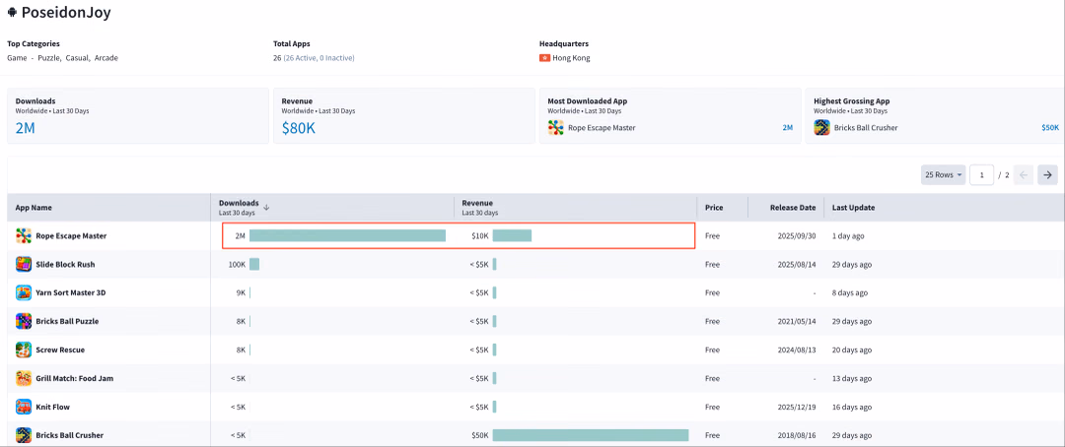Sort by the Price column header
The width and height of the screenshot is (1065, 447).
click(x=714, y=208)
